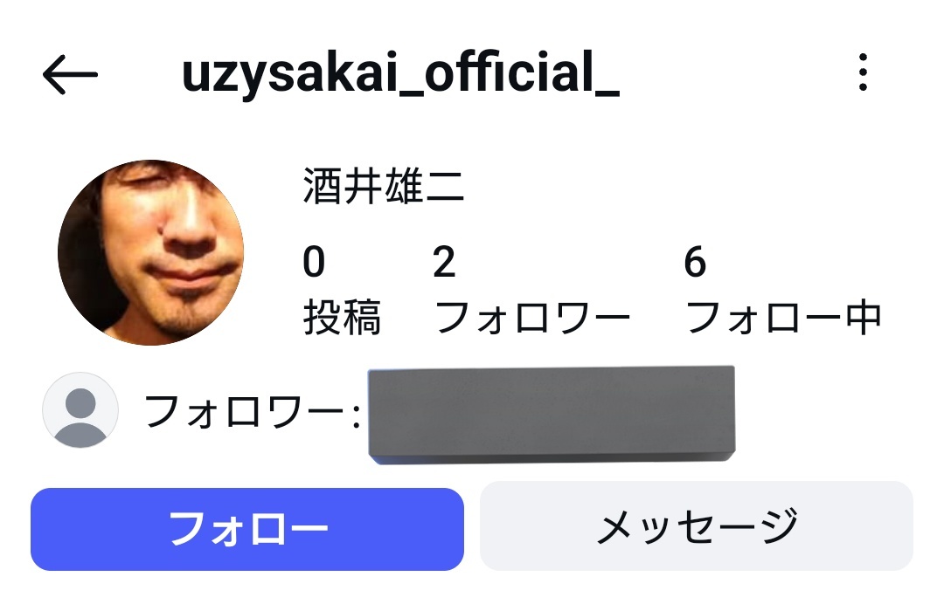This screenshot has height=604, width=944.
Task: Select the display name 酒井雄二
Action: click(x=384, y=186)
